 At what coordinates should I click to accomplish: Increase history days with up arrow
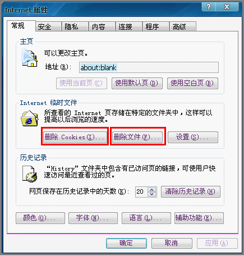[x=152, y=189]
